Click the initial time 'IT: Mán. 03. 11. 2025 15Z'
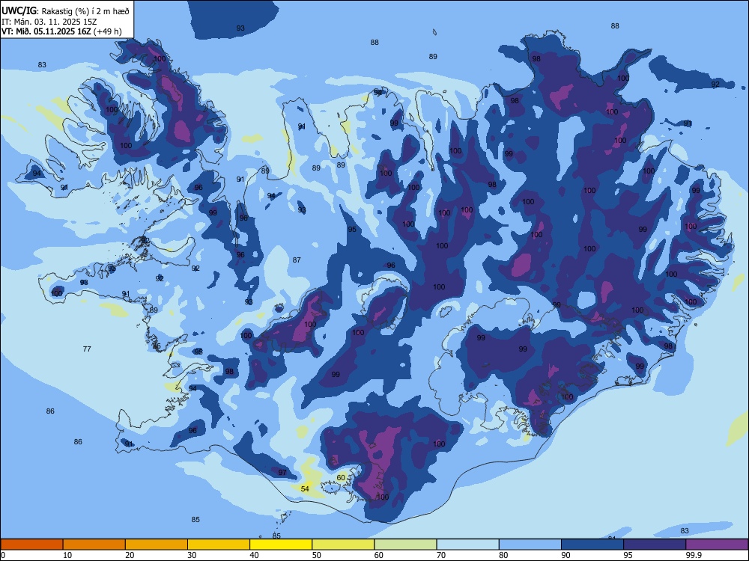Viewport: 749px width, 561px height. click(49, 22)
